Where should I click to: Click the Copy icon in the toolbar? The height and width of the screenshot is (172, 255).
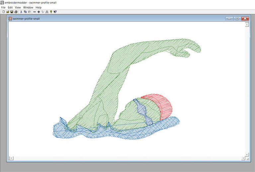click(x=25, y=12)
